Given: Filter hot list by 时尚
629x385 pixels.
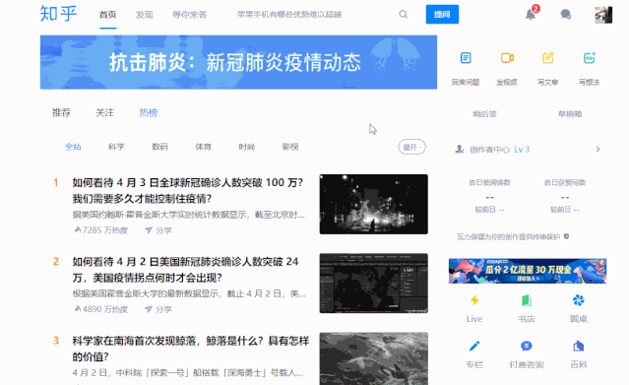Looking at the screenshot, I should [x=247, y=147].
